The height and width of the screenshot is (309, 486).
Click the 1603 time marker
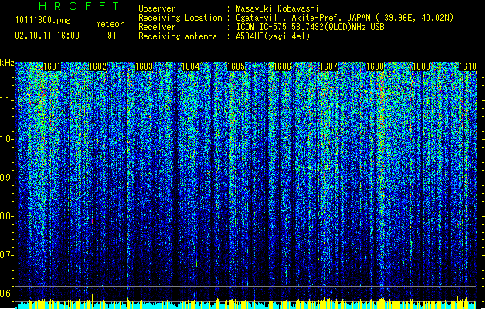(x=144, y=66)
